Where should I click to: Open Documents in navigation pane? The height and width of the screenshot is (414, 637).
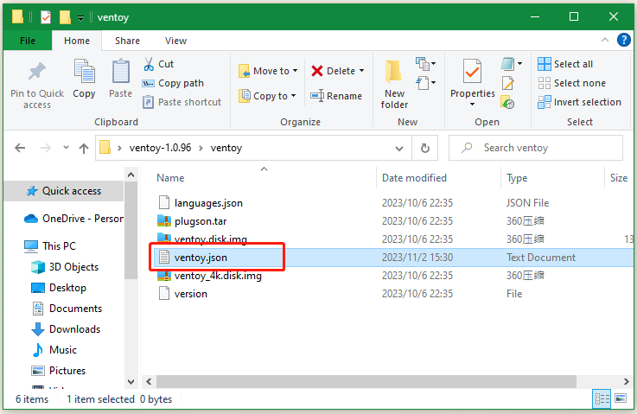67,309
